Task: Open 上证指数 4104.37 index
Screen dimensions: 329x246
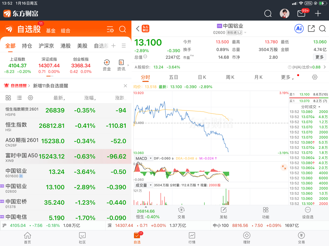Action: tap(17, 65)
